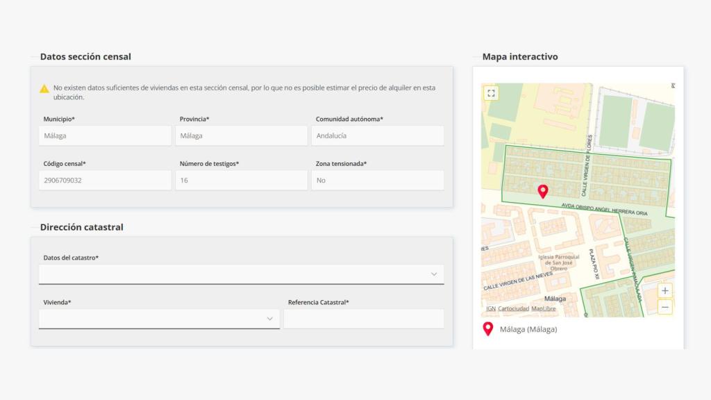Screen dimensions: 711x400
Task: Select the Municipio field showing Málaga
Action: point(104,135)
